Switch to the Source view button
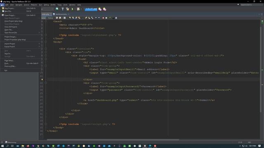The width and height of the screenshot is (264, 148). 43,18
